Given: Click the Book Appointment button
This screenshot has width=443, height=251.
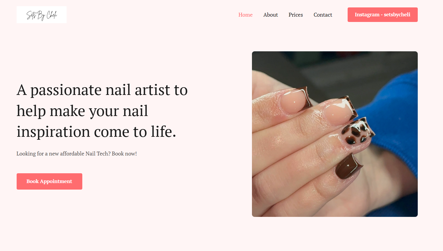Looking at the screenshot, I should pos(49,181).
